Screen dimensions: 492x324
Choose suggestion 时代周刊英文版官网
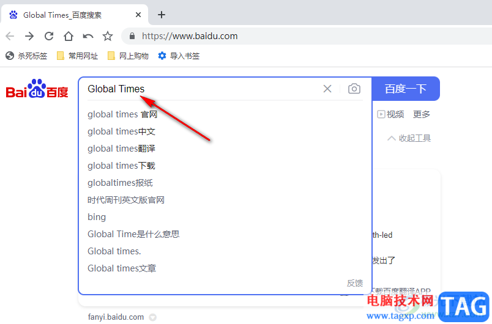click(126, 200)
